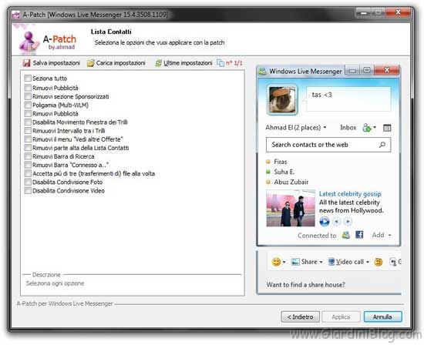Click the Video call webcam icon
This screenshot has width=424, height=345.
point(331,262)
